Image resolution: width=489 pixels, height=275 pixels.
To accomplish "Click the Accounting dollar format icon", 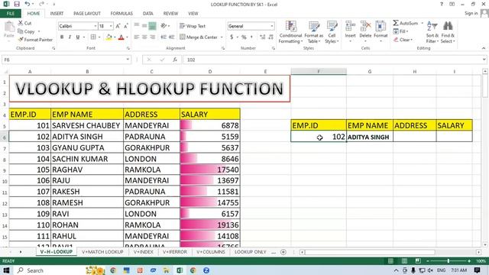I will [x=232, y=37].
